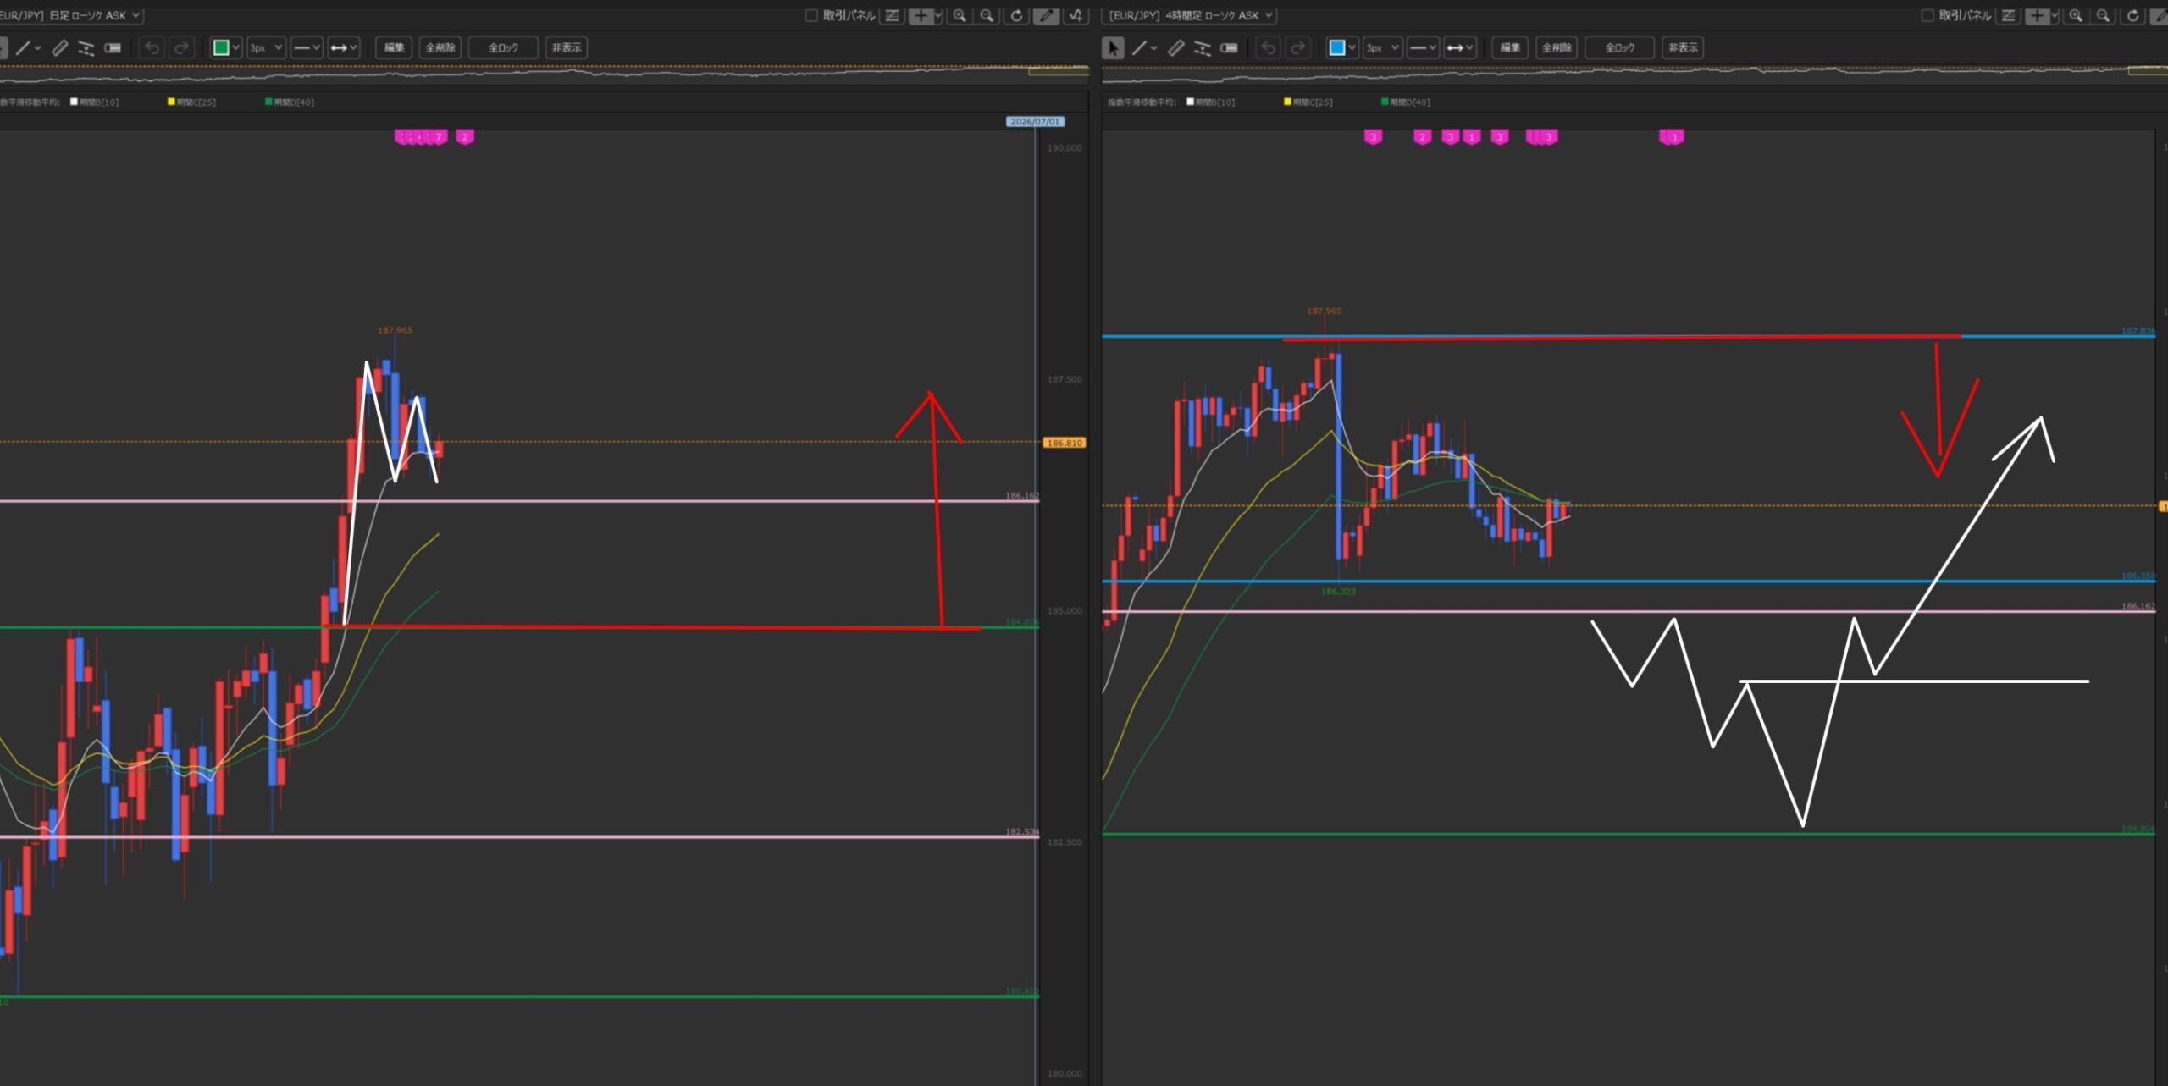Open the 4時間足 ローソク ASK timeframe selector

pos(1190,15)
